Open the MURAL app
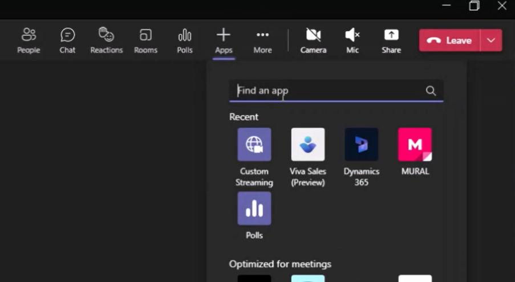This screenshot has width=515, height=282. [x=415, y=152]
